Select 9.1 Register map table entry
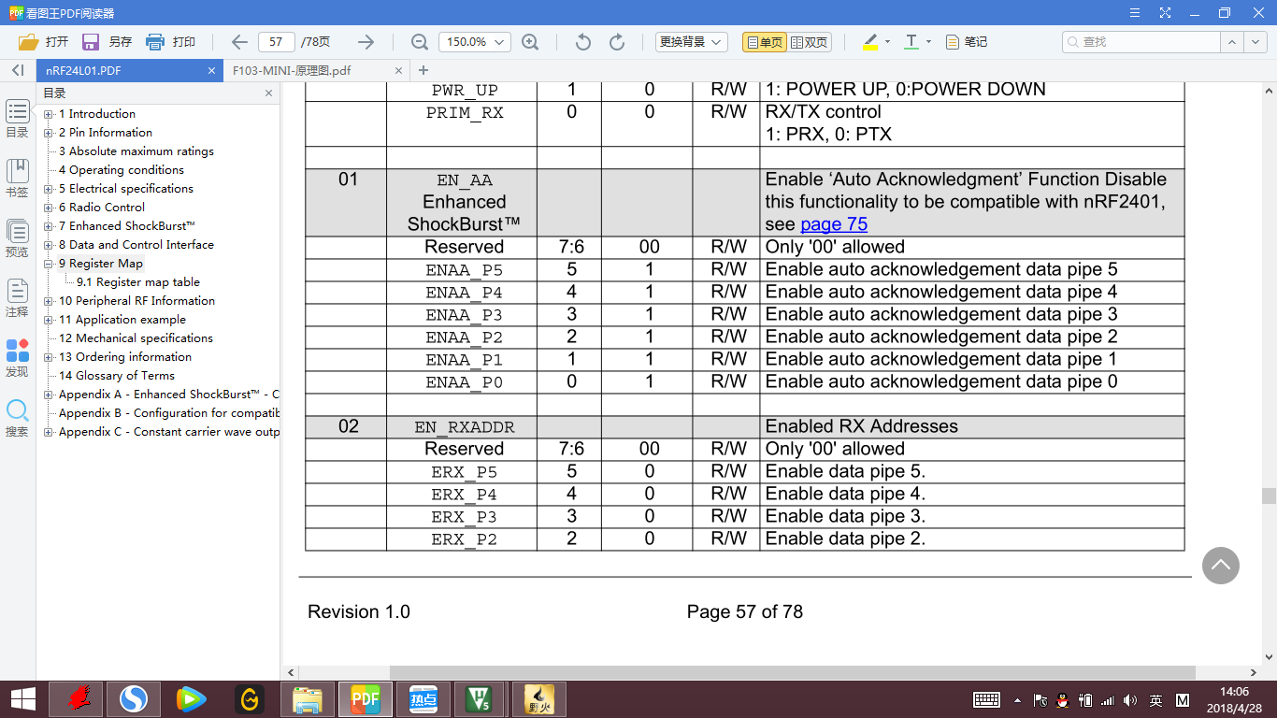The height and width of the screenshot is (718, 1277). click(137, 282)
